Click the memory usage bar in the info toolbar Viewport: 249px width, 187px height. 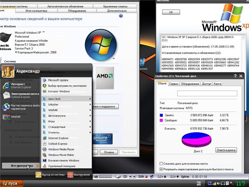pyautogui.click(x=105, y=176)
